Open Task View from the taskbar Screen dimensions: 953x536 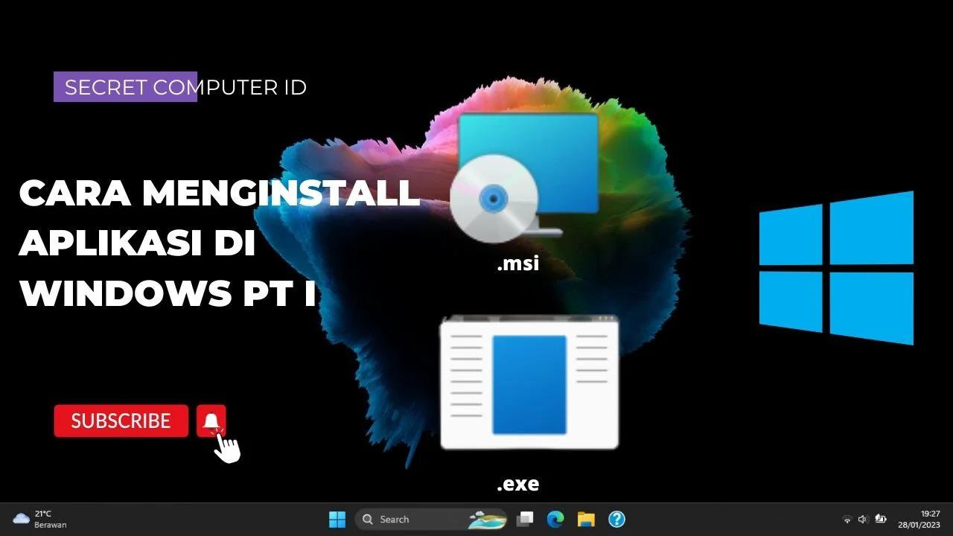(x=526, y=519)
